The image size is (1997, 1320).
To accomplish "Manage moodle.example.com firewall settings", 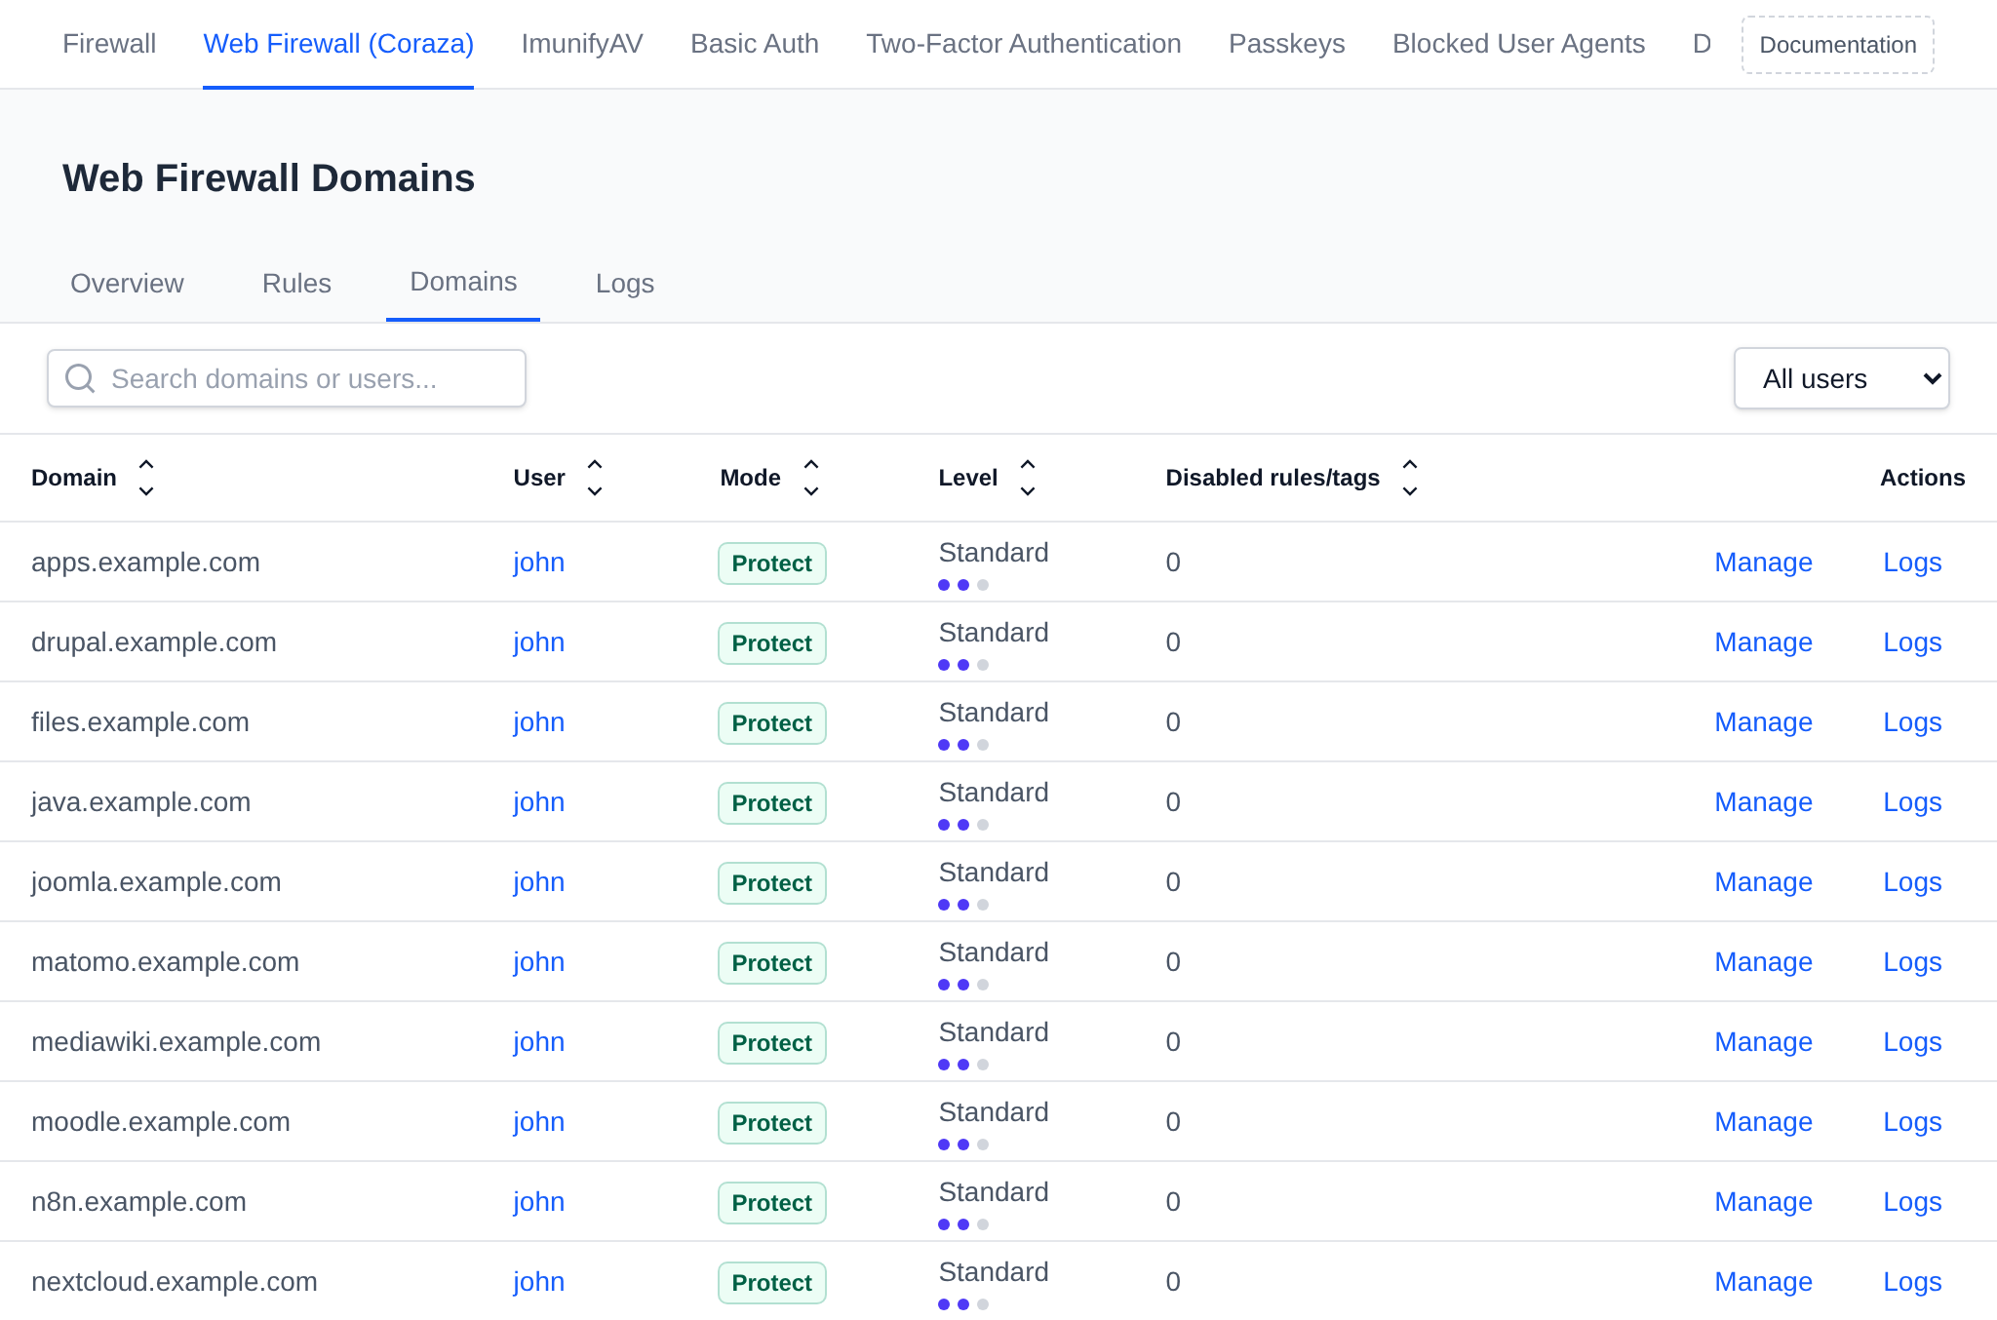I will click(x=1763, y=1122).
